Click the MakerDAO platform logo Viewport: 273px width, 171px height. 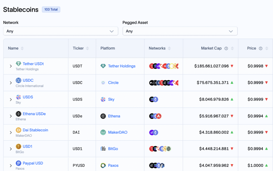[x=103, y=132]
